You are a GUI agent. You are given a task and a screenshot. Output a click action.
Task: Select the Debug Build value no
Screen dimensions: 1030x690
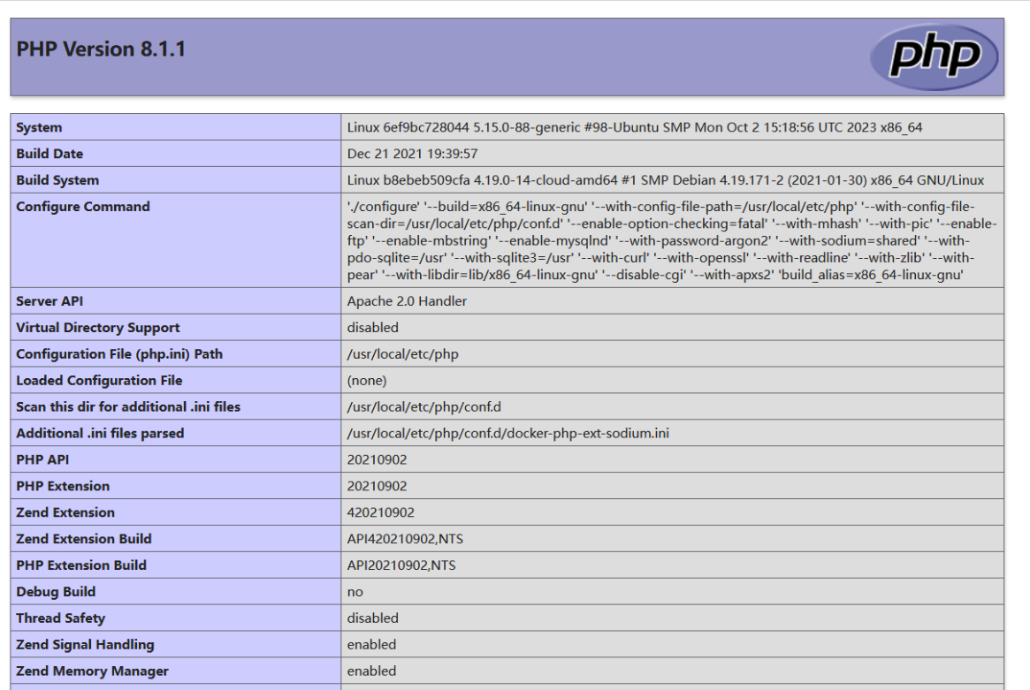[x=355, y=592]
